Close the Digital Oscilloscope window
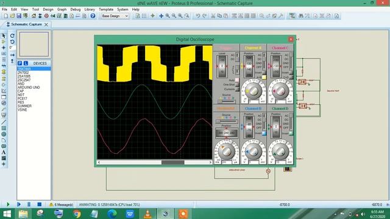 point(291,39)
